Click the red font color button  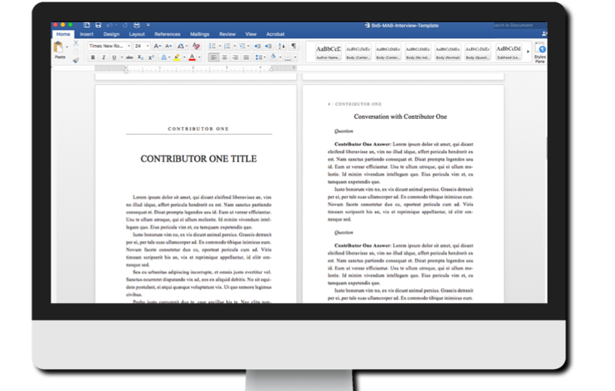(x=192, y=57)
